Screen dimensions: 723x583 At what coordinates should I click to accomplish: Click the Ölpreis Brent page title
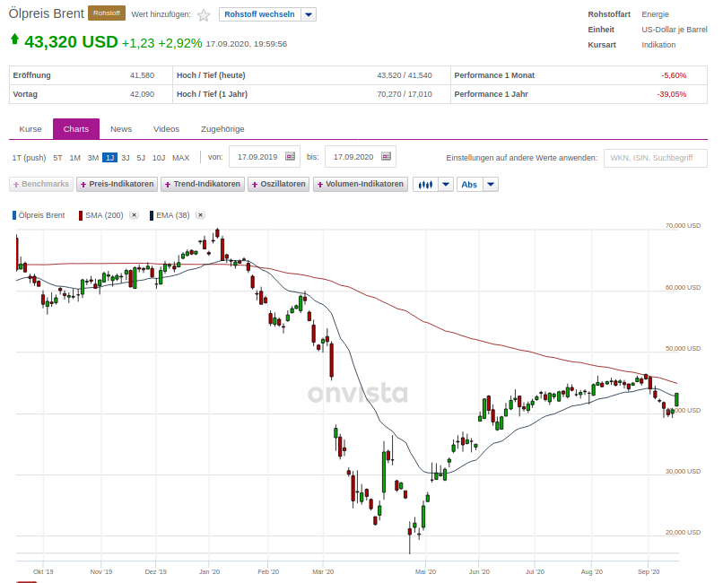[47, 13]
